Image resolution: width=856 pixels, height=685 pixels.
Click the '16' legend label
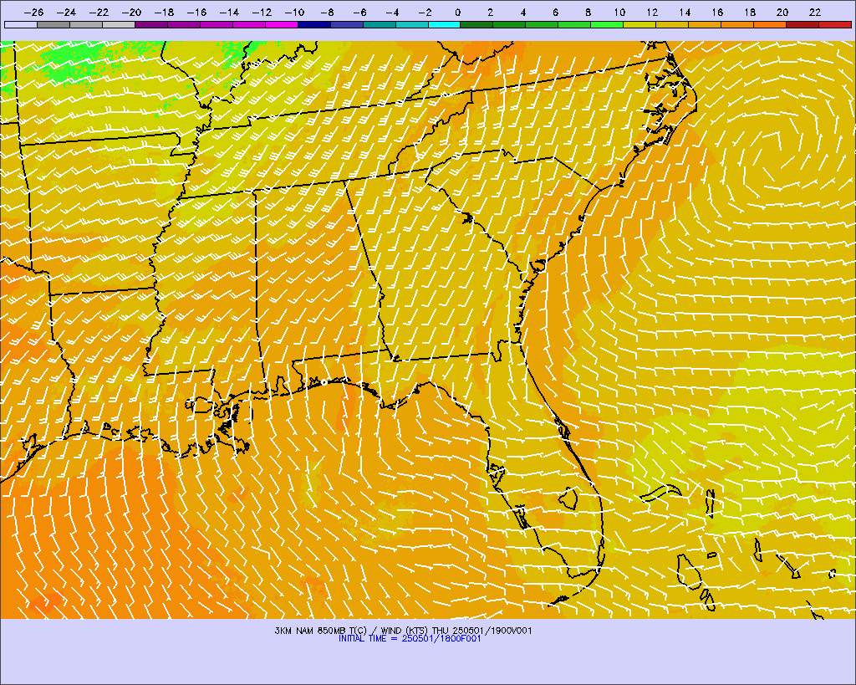click(x=717, y=13)
